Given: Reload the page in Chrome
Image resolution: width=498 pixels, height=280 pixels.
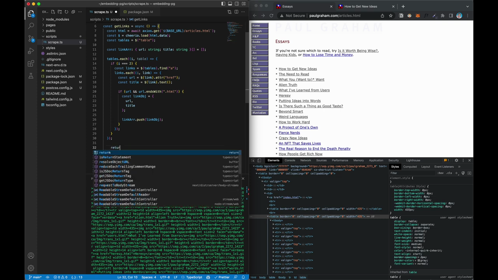Looking at the screenshot, I should pyautogui.click(x=271, y=16).
